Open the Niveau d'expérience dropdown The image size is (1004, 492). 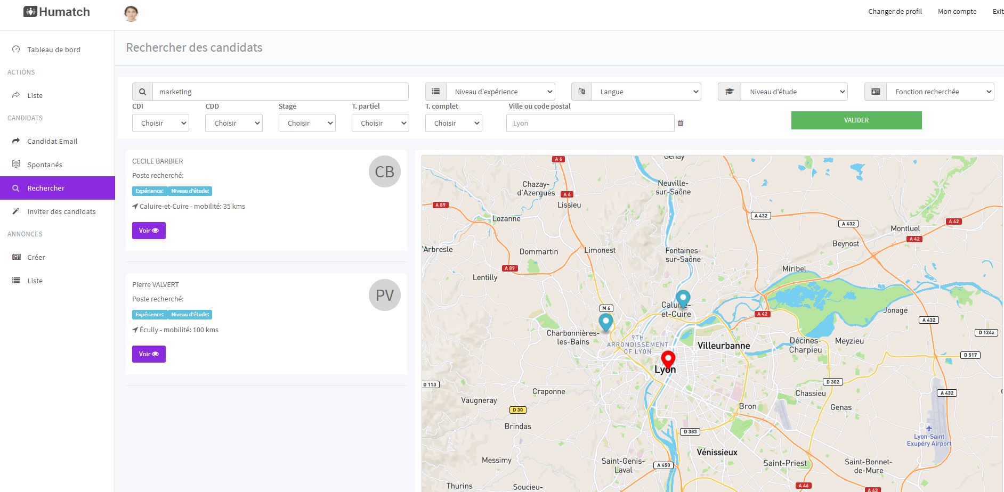click(x=500, y=92)
